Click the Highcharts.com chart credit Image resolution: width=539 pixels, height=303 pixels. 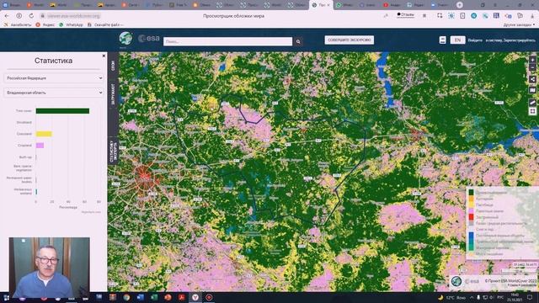click(x=91, y=212)
